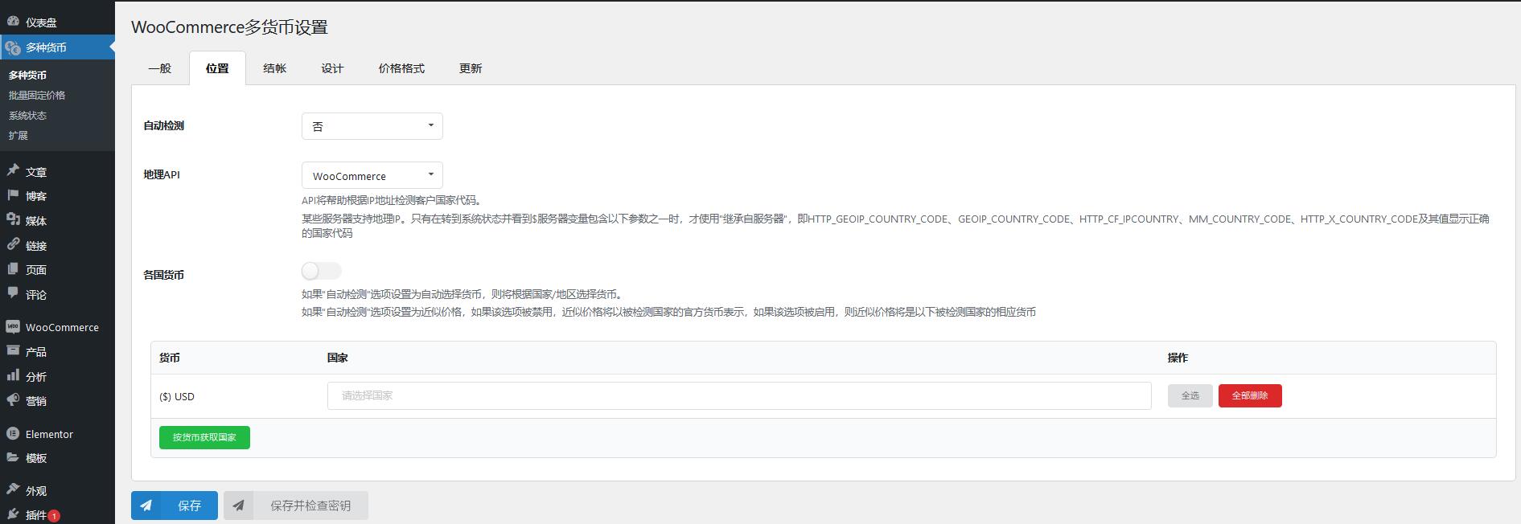Open the 价格格式 tab

[x=401, y=68]
